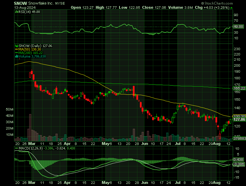Click the MA(50) 130.30 legend label
Viewport: 246px width, 186px height.
pos(30,49)
